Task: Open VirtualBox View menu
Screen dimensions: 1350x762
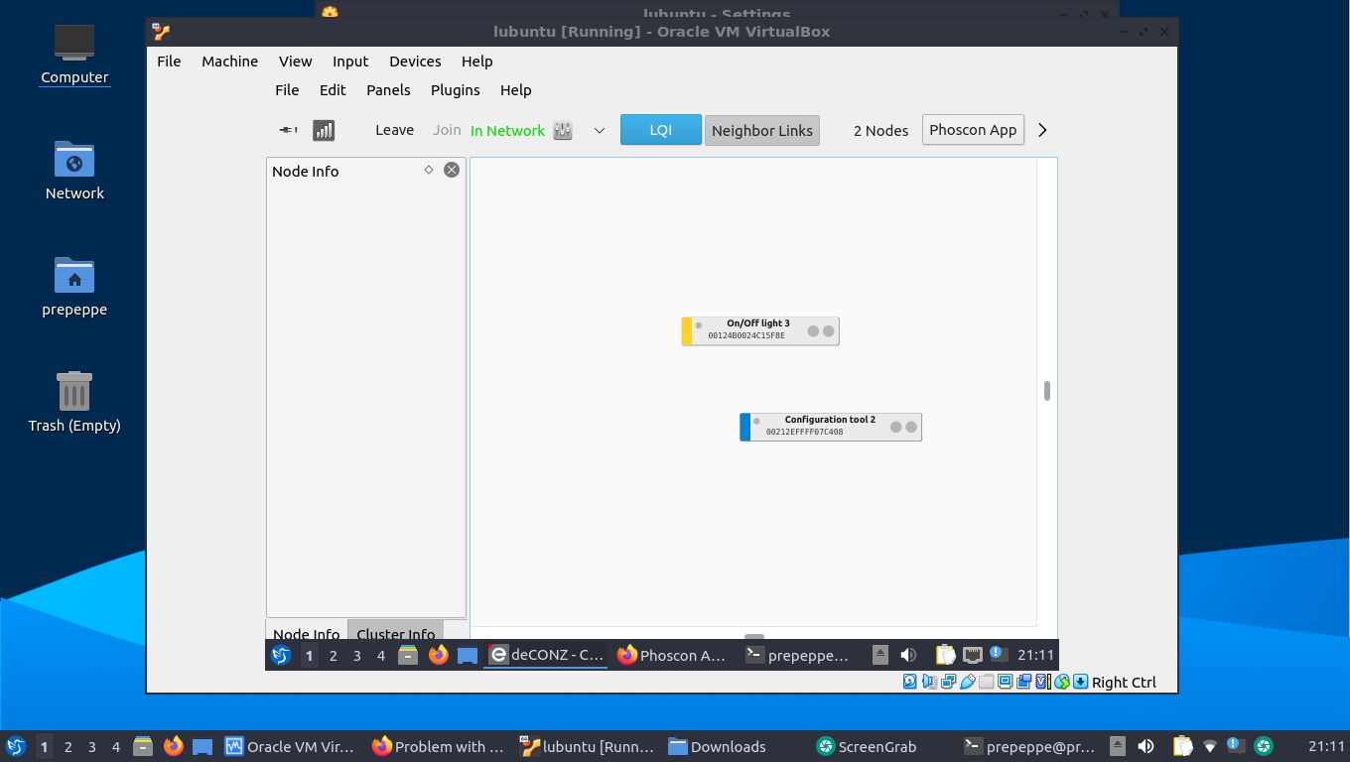Action: (295, 61)
